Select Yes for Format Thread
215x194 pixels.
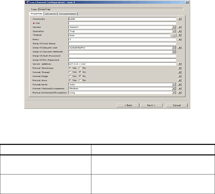click(x=70, y=72)
